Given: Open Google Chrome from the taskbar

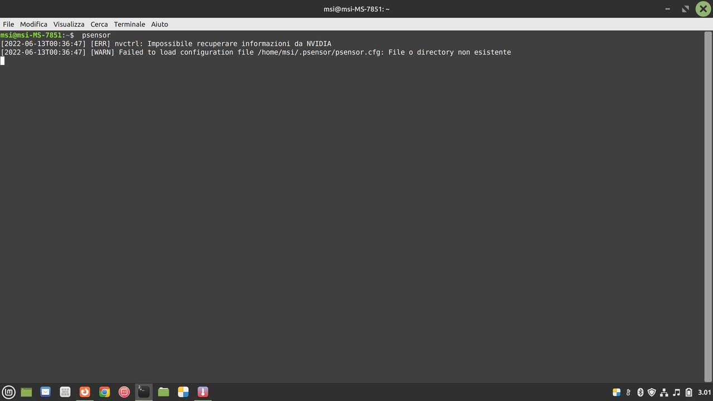Looking at the screenshot, I should coord(104,392).
